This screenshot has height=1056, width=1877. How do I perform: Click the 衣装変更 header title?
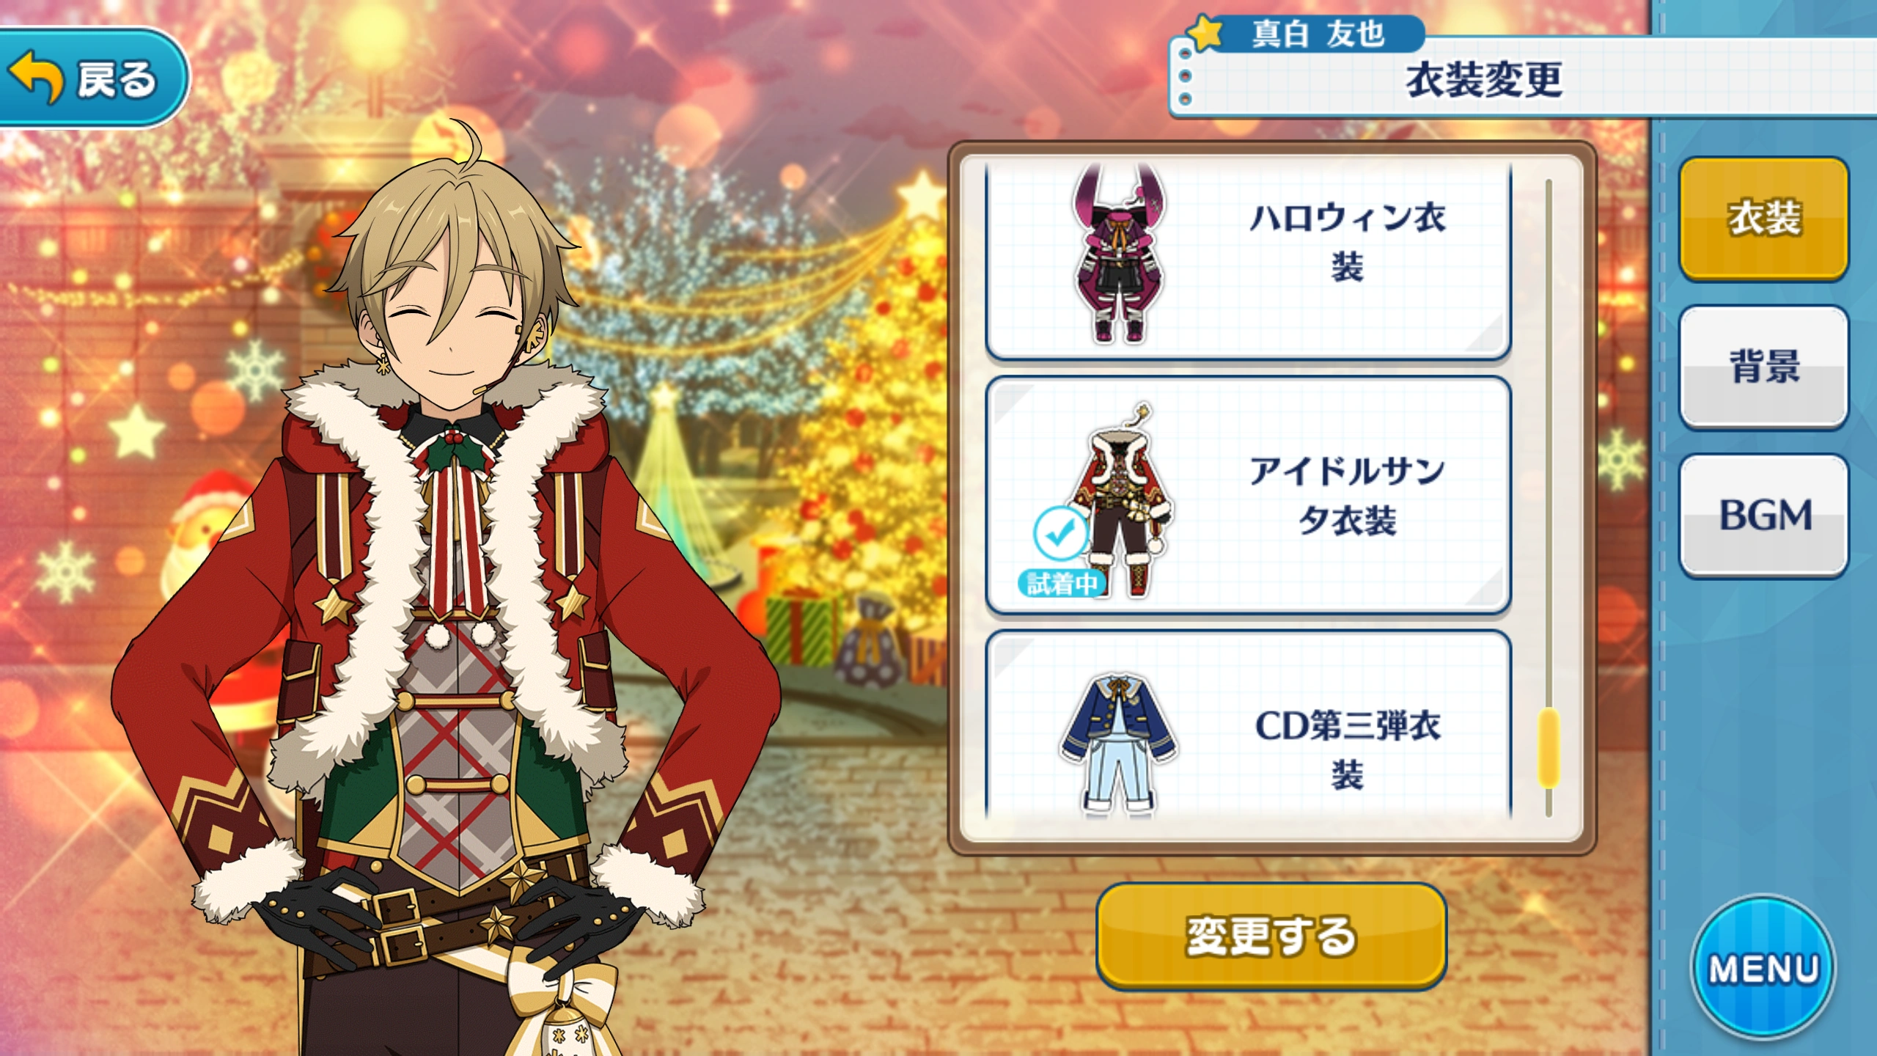click(1484, 79)
